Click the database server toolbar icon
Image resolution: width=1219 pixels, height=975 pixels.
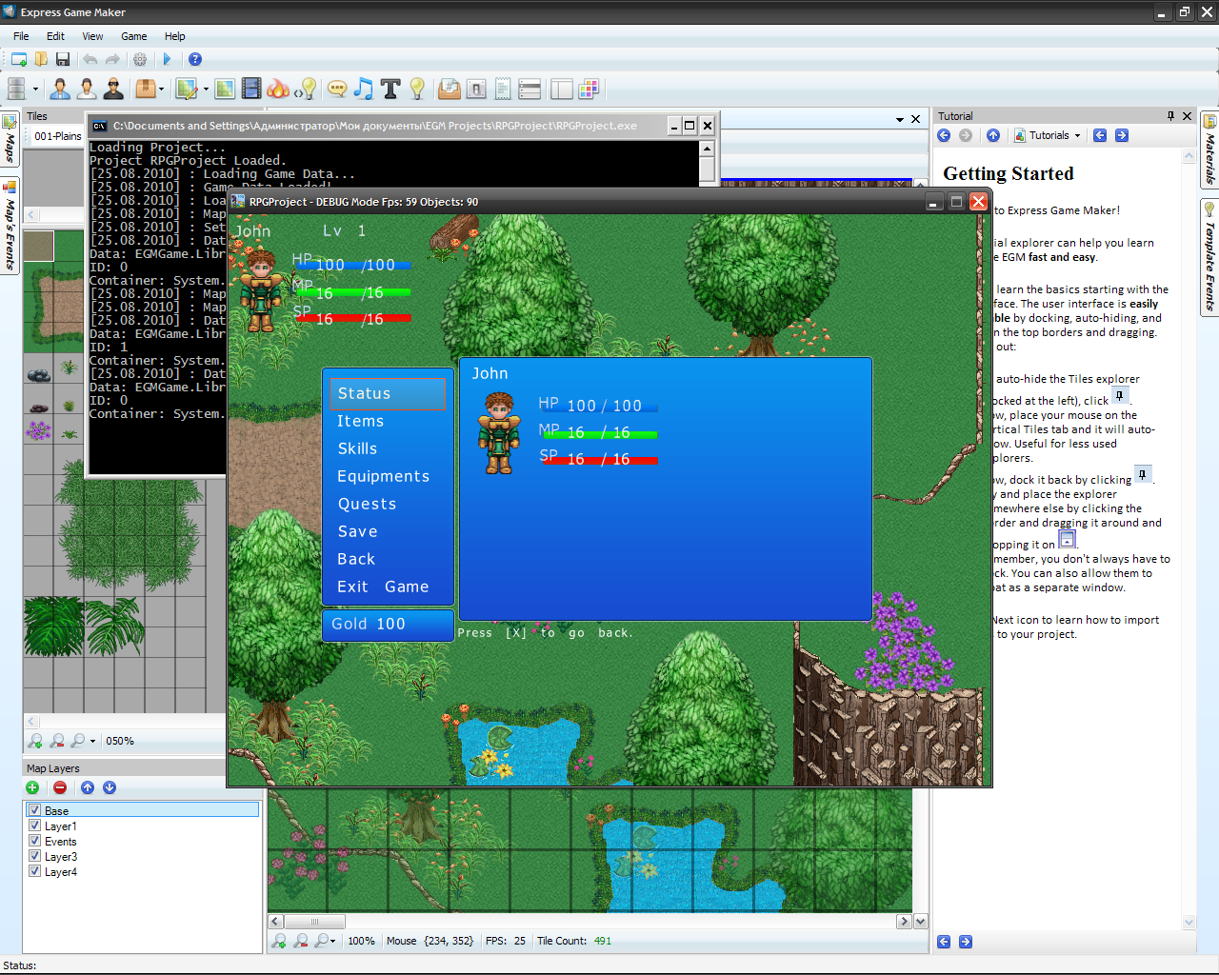(16, 89)
